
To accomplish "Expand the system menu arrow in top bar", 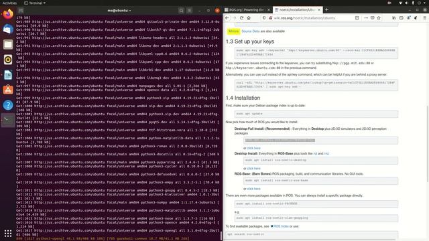I will [x=425, y=3].
